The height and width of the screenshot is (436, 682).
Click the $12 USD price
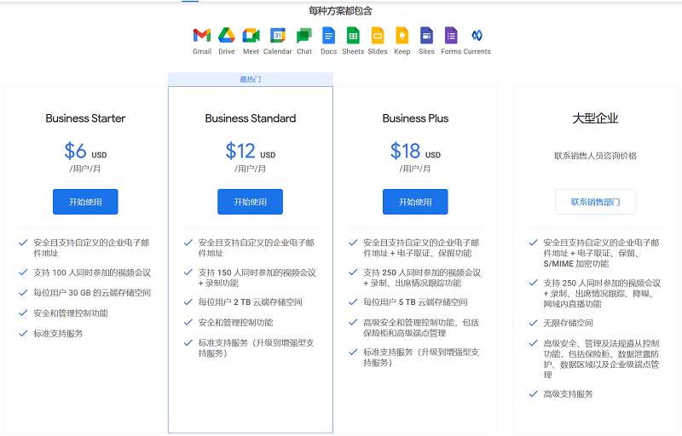(x=250, y=151)
